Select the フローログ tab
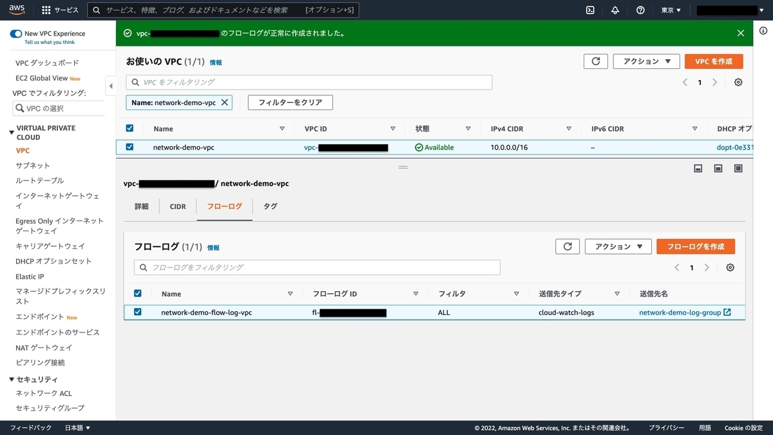 tap(224, 207)
